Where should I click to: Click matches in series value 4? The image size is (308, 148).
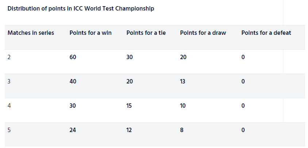pos(9,106)
